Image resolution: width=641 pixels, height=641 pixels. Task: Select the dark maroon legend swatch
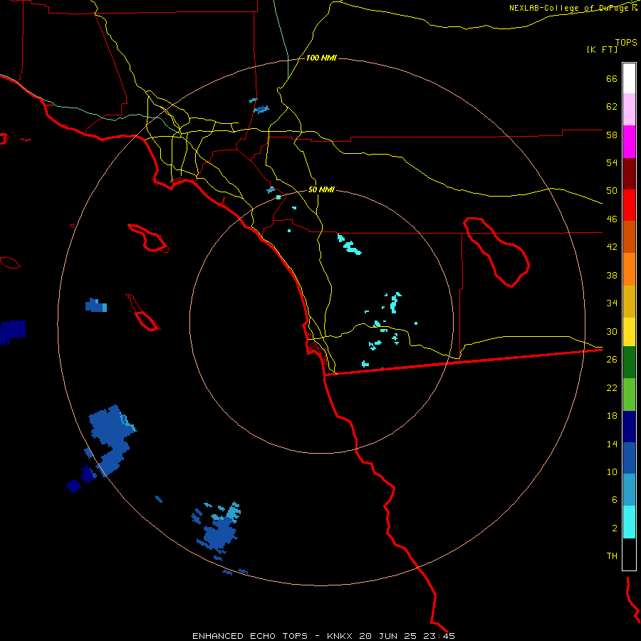click(x=629, y=174)
